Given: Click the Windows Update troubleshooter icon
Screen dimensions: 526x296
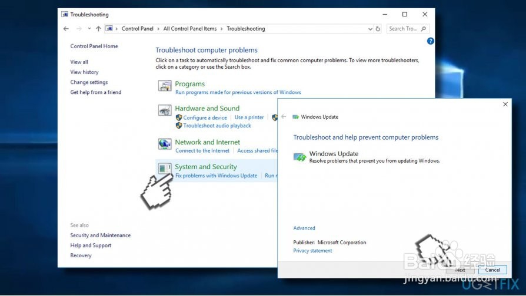Looking at the screenshot, I should tap(299, 157).
